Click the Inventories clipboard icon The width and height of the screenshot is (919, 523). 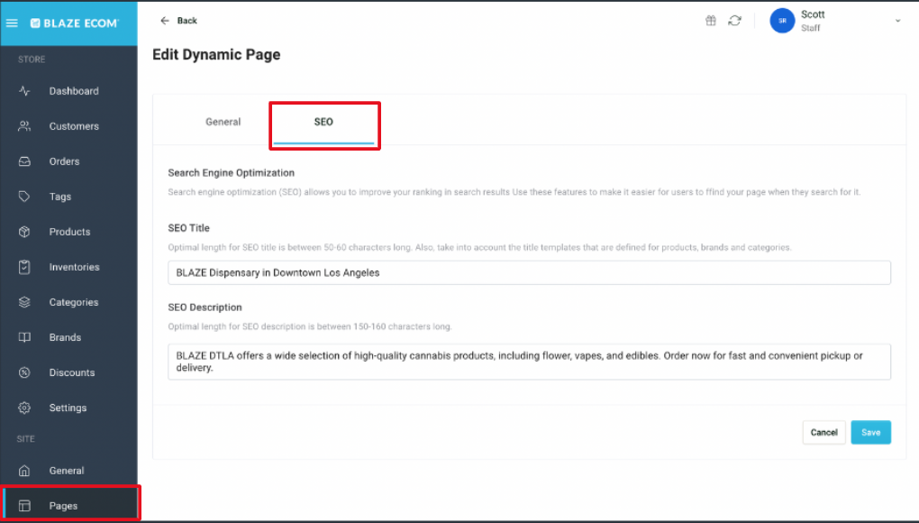[24, 267]
